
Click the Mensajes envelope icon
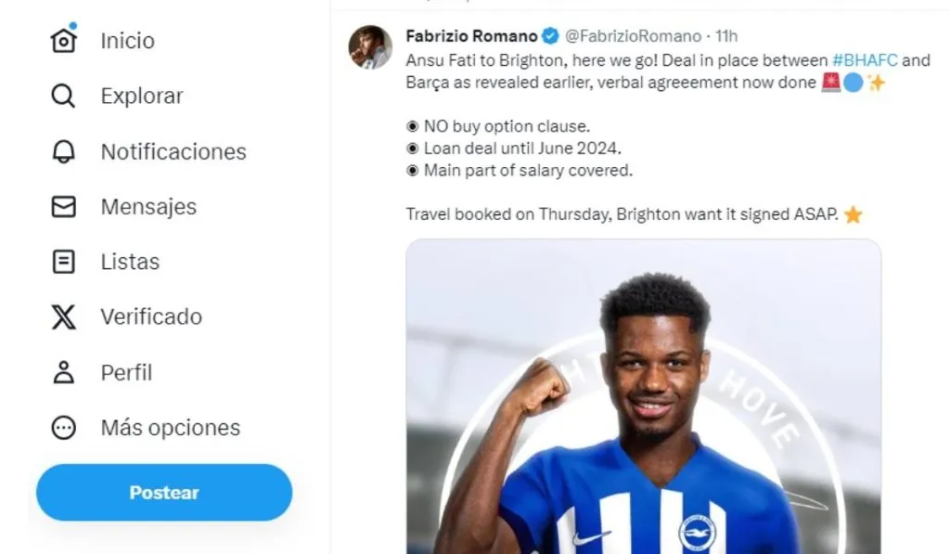(x=63, y=206)
